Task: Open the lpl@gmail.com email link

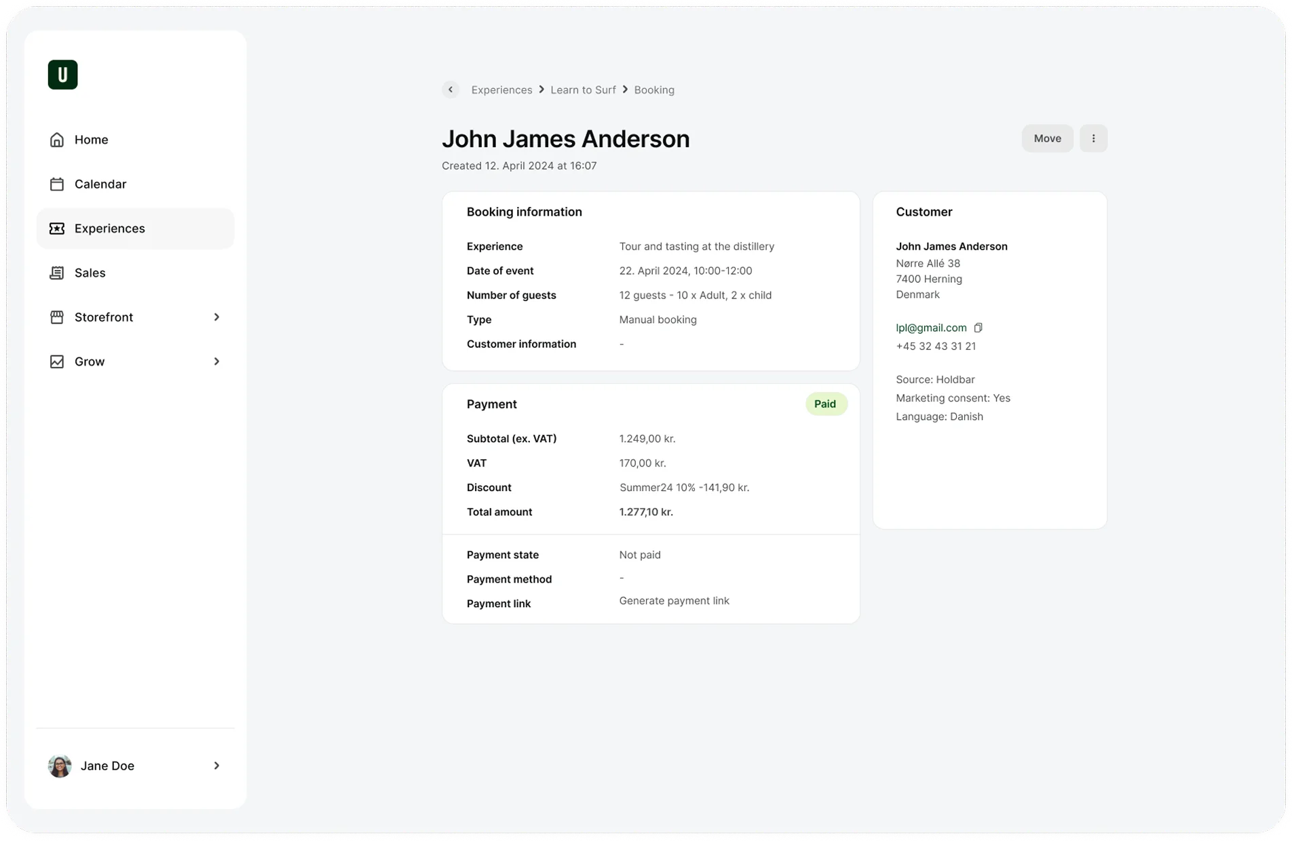Action: [931, 328]
